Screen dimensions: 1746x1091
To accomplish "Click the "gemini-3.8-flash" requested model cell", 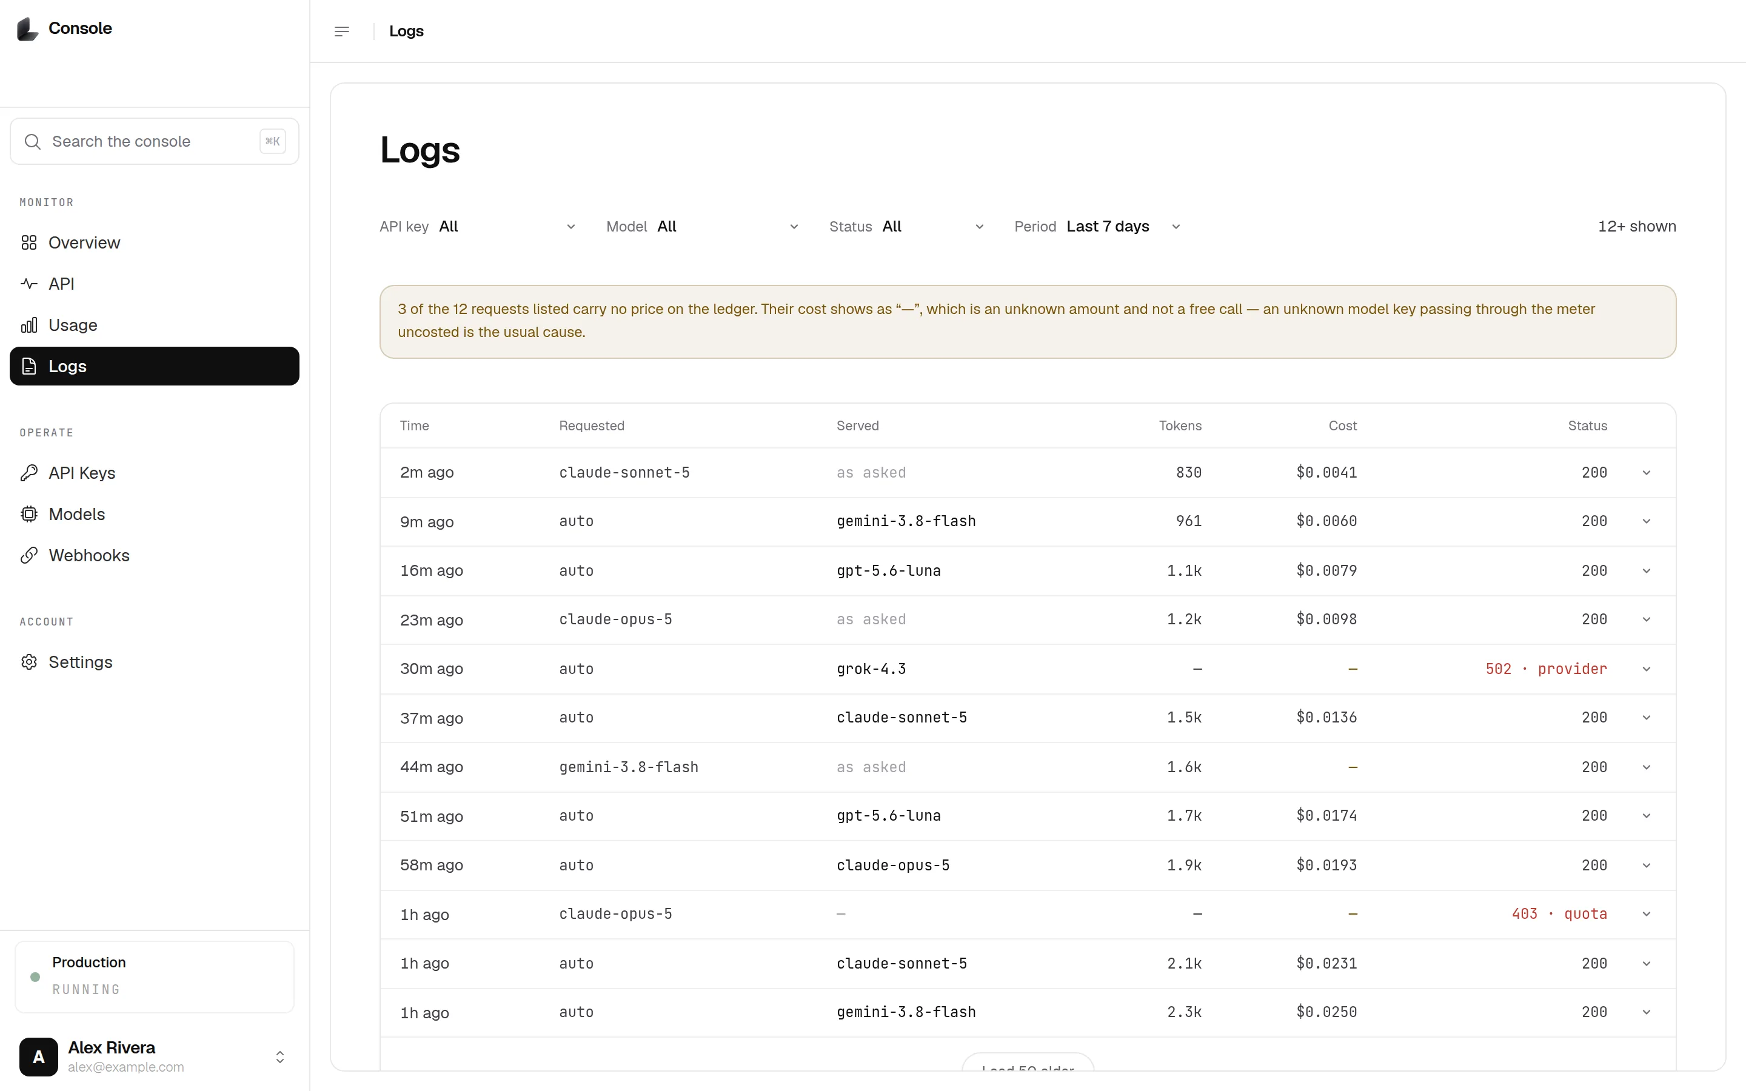I will pyautogui.click(x=629, y=767).
